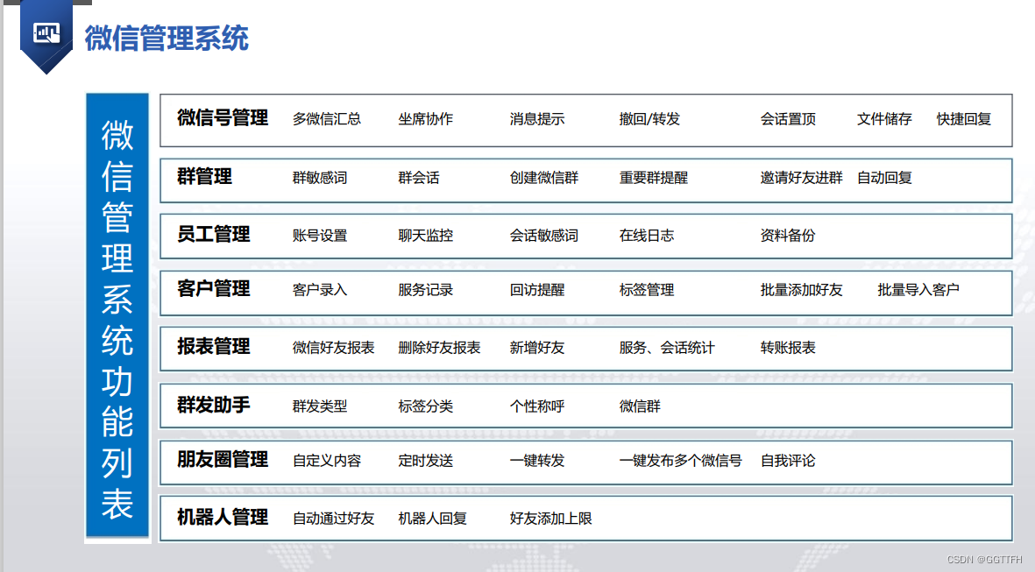
Task: Click the 消息提示 item
Action: click(x=537, y=119)
